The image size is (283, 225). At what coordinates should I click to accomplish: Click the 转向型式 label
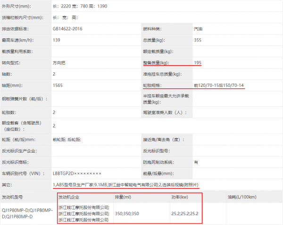11,63
